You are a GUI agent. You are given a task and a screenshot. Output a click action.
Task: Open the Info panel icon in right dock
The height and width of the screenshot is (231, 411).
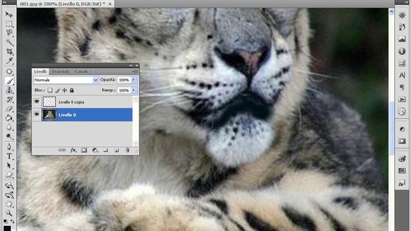click(402, 51)
